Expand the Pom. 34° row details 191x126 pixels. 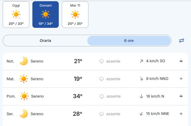pos(181,96)
